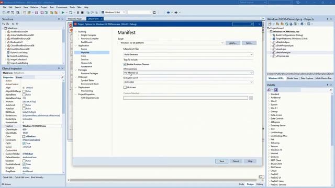Click the green Run button in the toolbar

pos(63,13)
